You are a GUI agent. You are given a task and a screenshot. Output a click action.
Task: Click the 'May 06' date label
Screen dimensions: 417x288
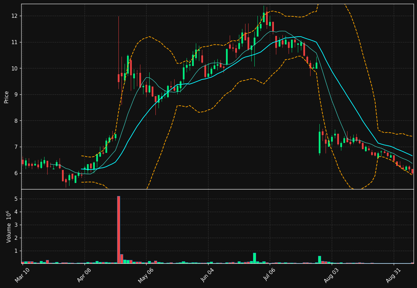(x=146, y=275)
